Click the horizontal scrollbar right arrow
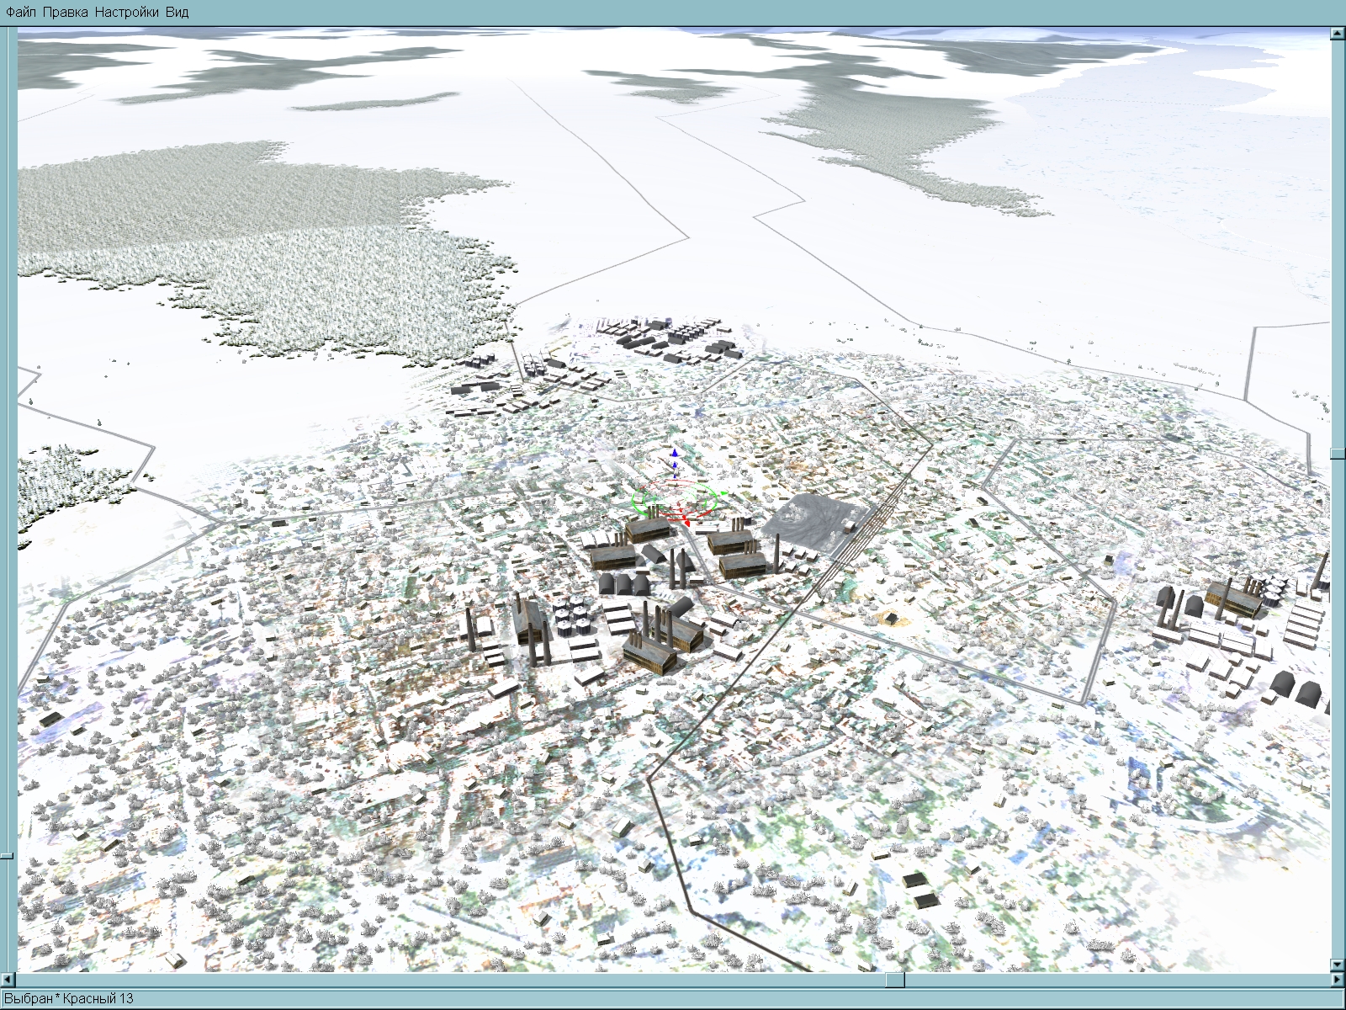The image size is (1346, 1010). pos(1337,980)
